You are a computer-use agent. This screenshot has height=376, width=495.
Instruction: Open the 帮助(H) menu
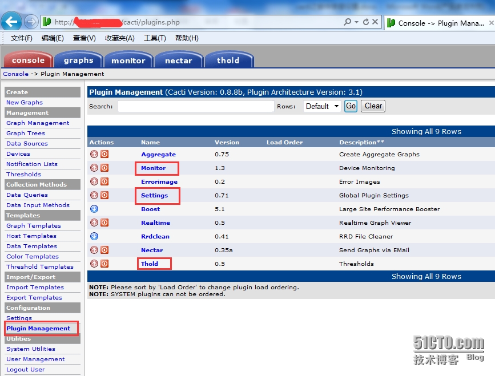pyautogui.click(x=187, y=38)
